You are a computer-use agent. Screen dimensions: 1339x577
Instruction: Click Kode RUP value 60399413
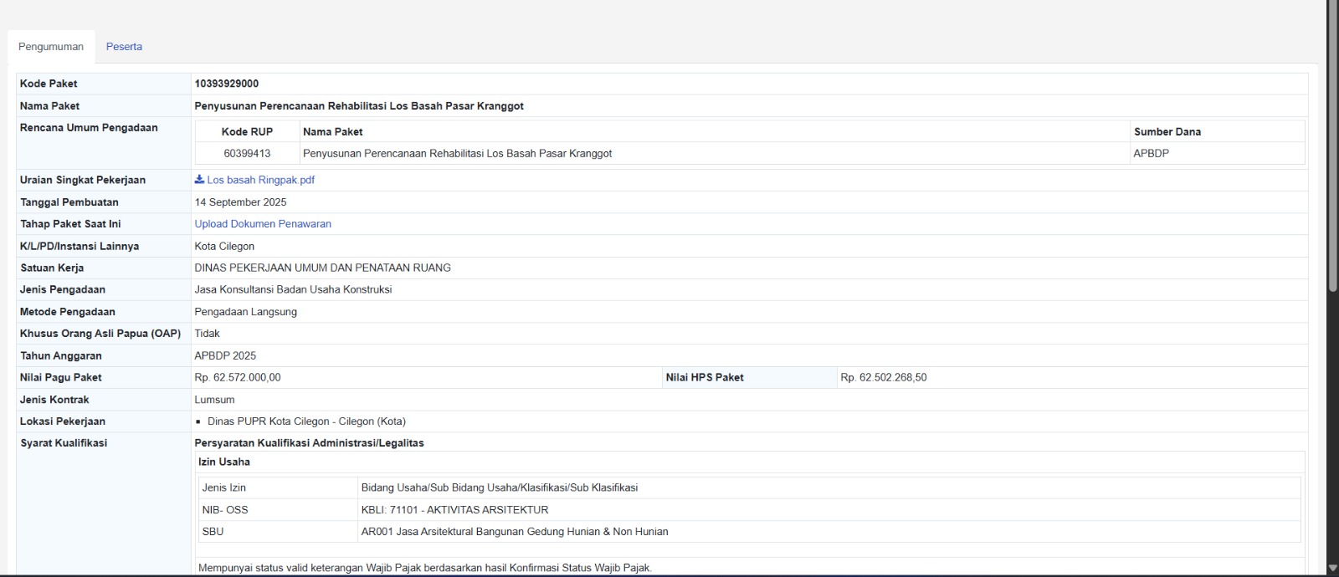pyautogui.click(x=247, y=154)
